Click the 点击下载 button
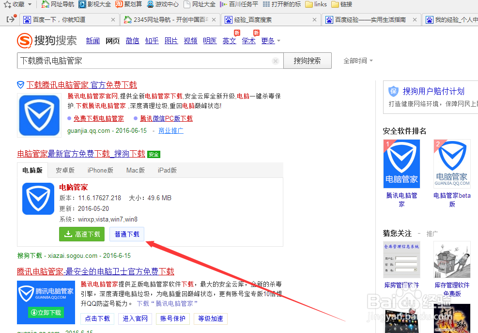The width and height of the screenshot is (478, 333). click(x=97, y=318)
